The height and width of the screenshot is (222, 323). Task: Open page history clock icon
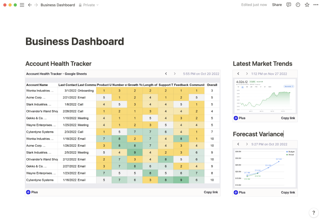click(x=298, y=5)
